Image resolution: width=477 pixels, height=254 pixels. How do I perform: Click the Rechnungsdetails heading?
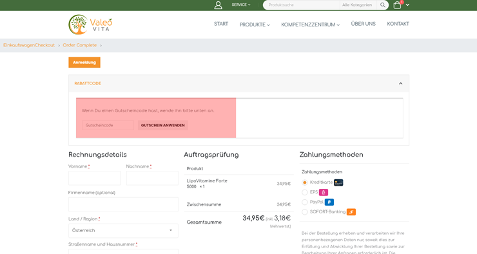point(97,155)
